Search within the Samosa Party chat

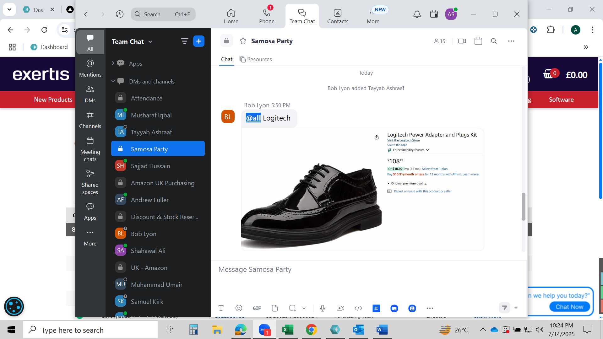[x=494, y=41]
